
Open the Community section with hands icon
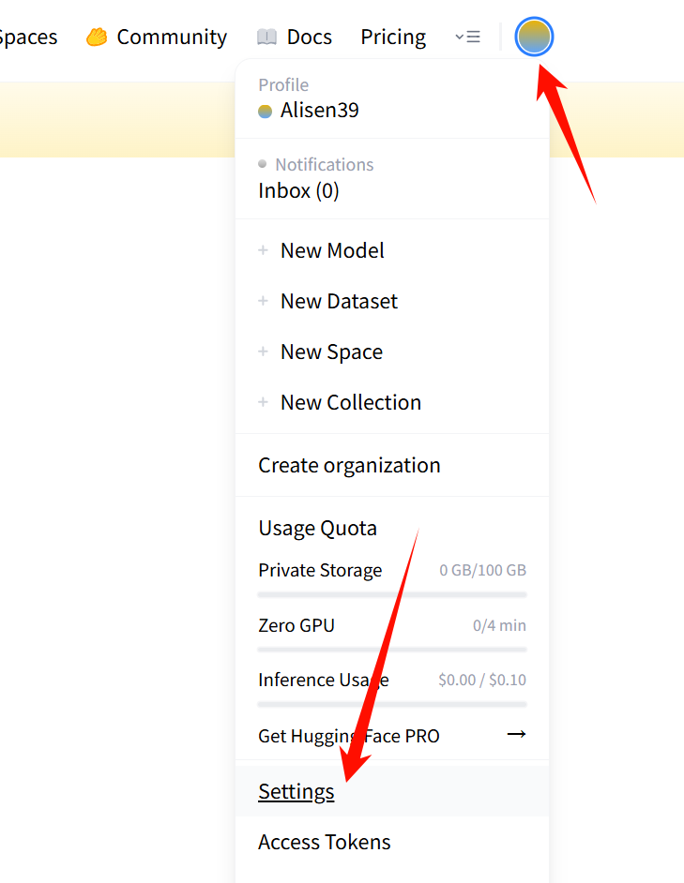(97, 37)
